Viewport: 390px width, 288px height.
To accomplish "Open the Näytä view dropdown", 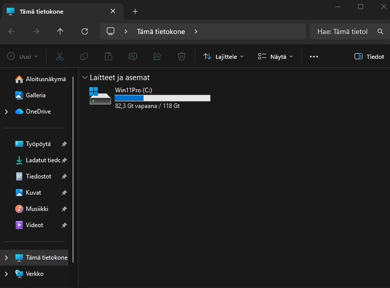I will tap(275, 57).
